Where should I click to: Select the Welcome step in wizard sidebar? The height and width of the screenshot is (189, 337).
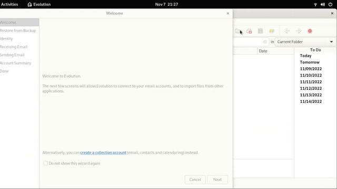pos(19,23)
